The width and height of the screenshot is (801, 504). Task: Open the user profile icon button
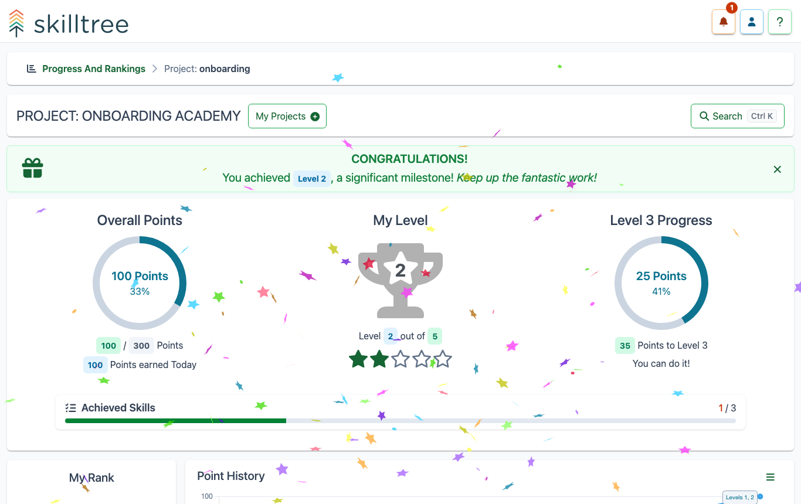coord(751,22)
